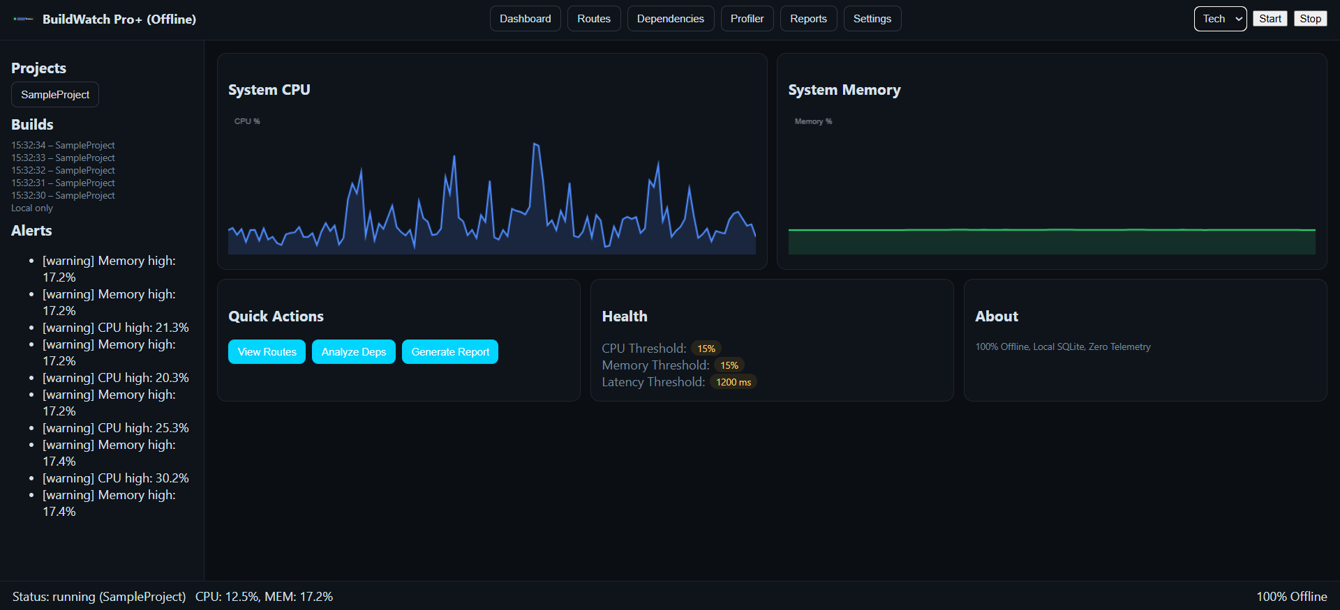Click the 'CPU high: 21.3%' alert
The image size is (1340, 610).
tap(116, 328)
